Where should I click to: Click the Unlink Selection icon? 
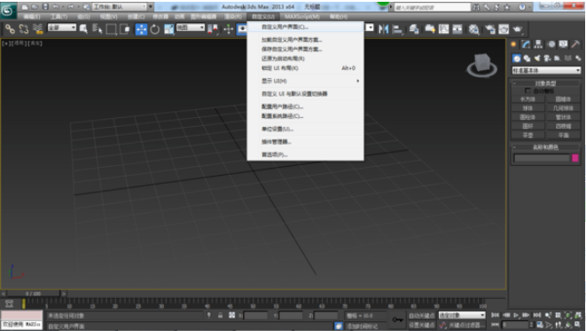(x=24, y=28)
